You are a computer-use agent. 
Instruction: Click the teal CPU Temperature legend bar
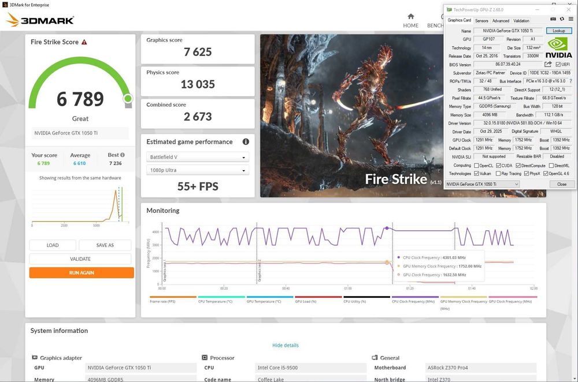(221, 297)
